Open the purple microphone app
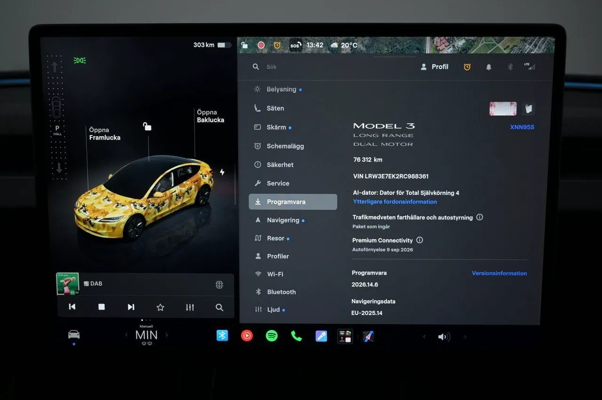 321,336
